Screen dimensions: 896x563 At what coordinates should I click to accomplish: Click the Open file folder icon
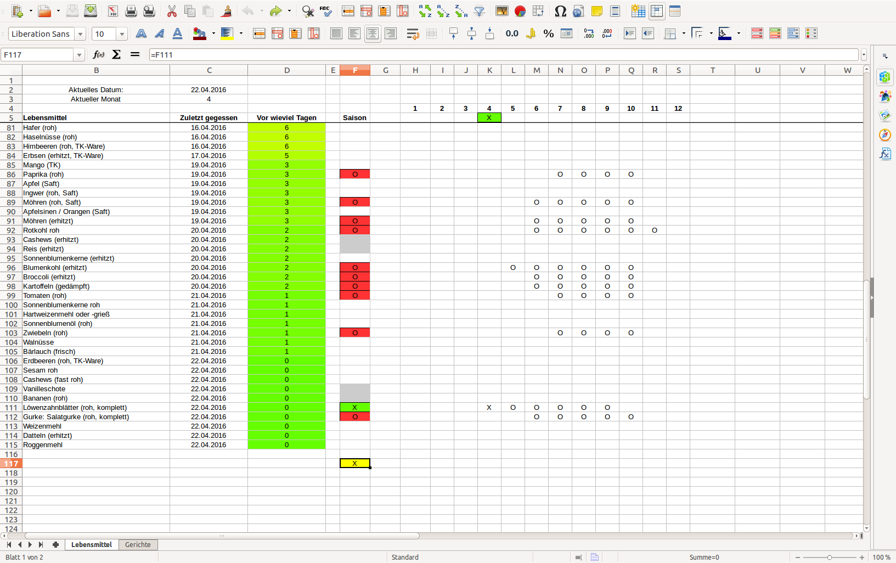coord(44,11)
